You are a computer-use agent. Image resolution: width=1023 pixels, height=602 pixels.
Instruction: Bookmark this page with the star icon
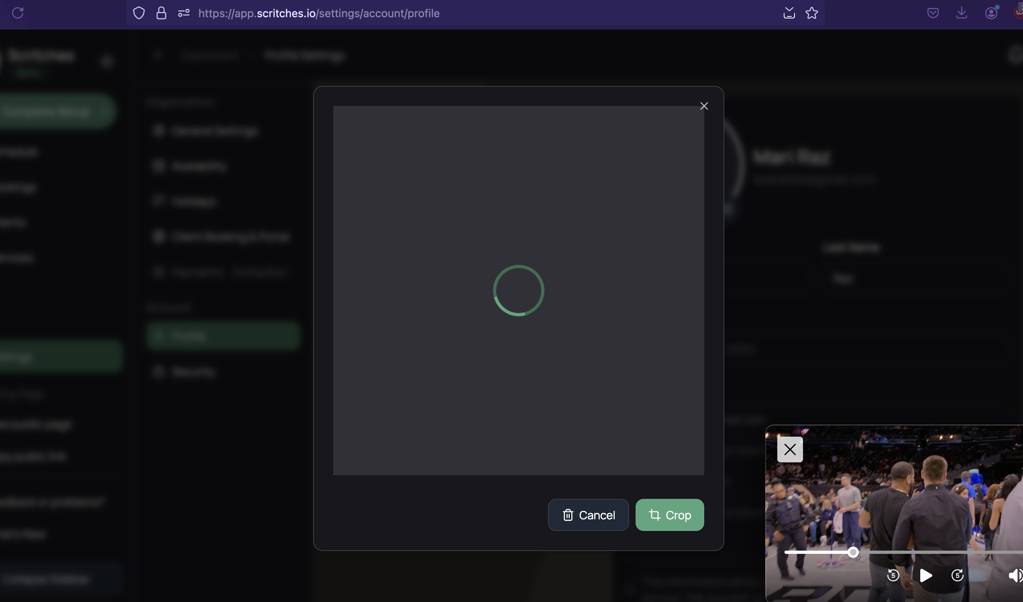click(x=811, y=13)
